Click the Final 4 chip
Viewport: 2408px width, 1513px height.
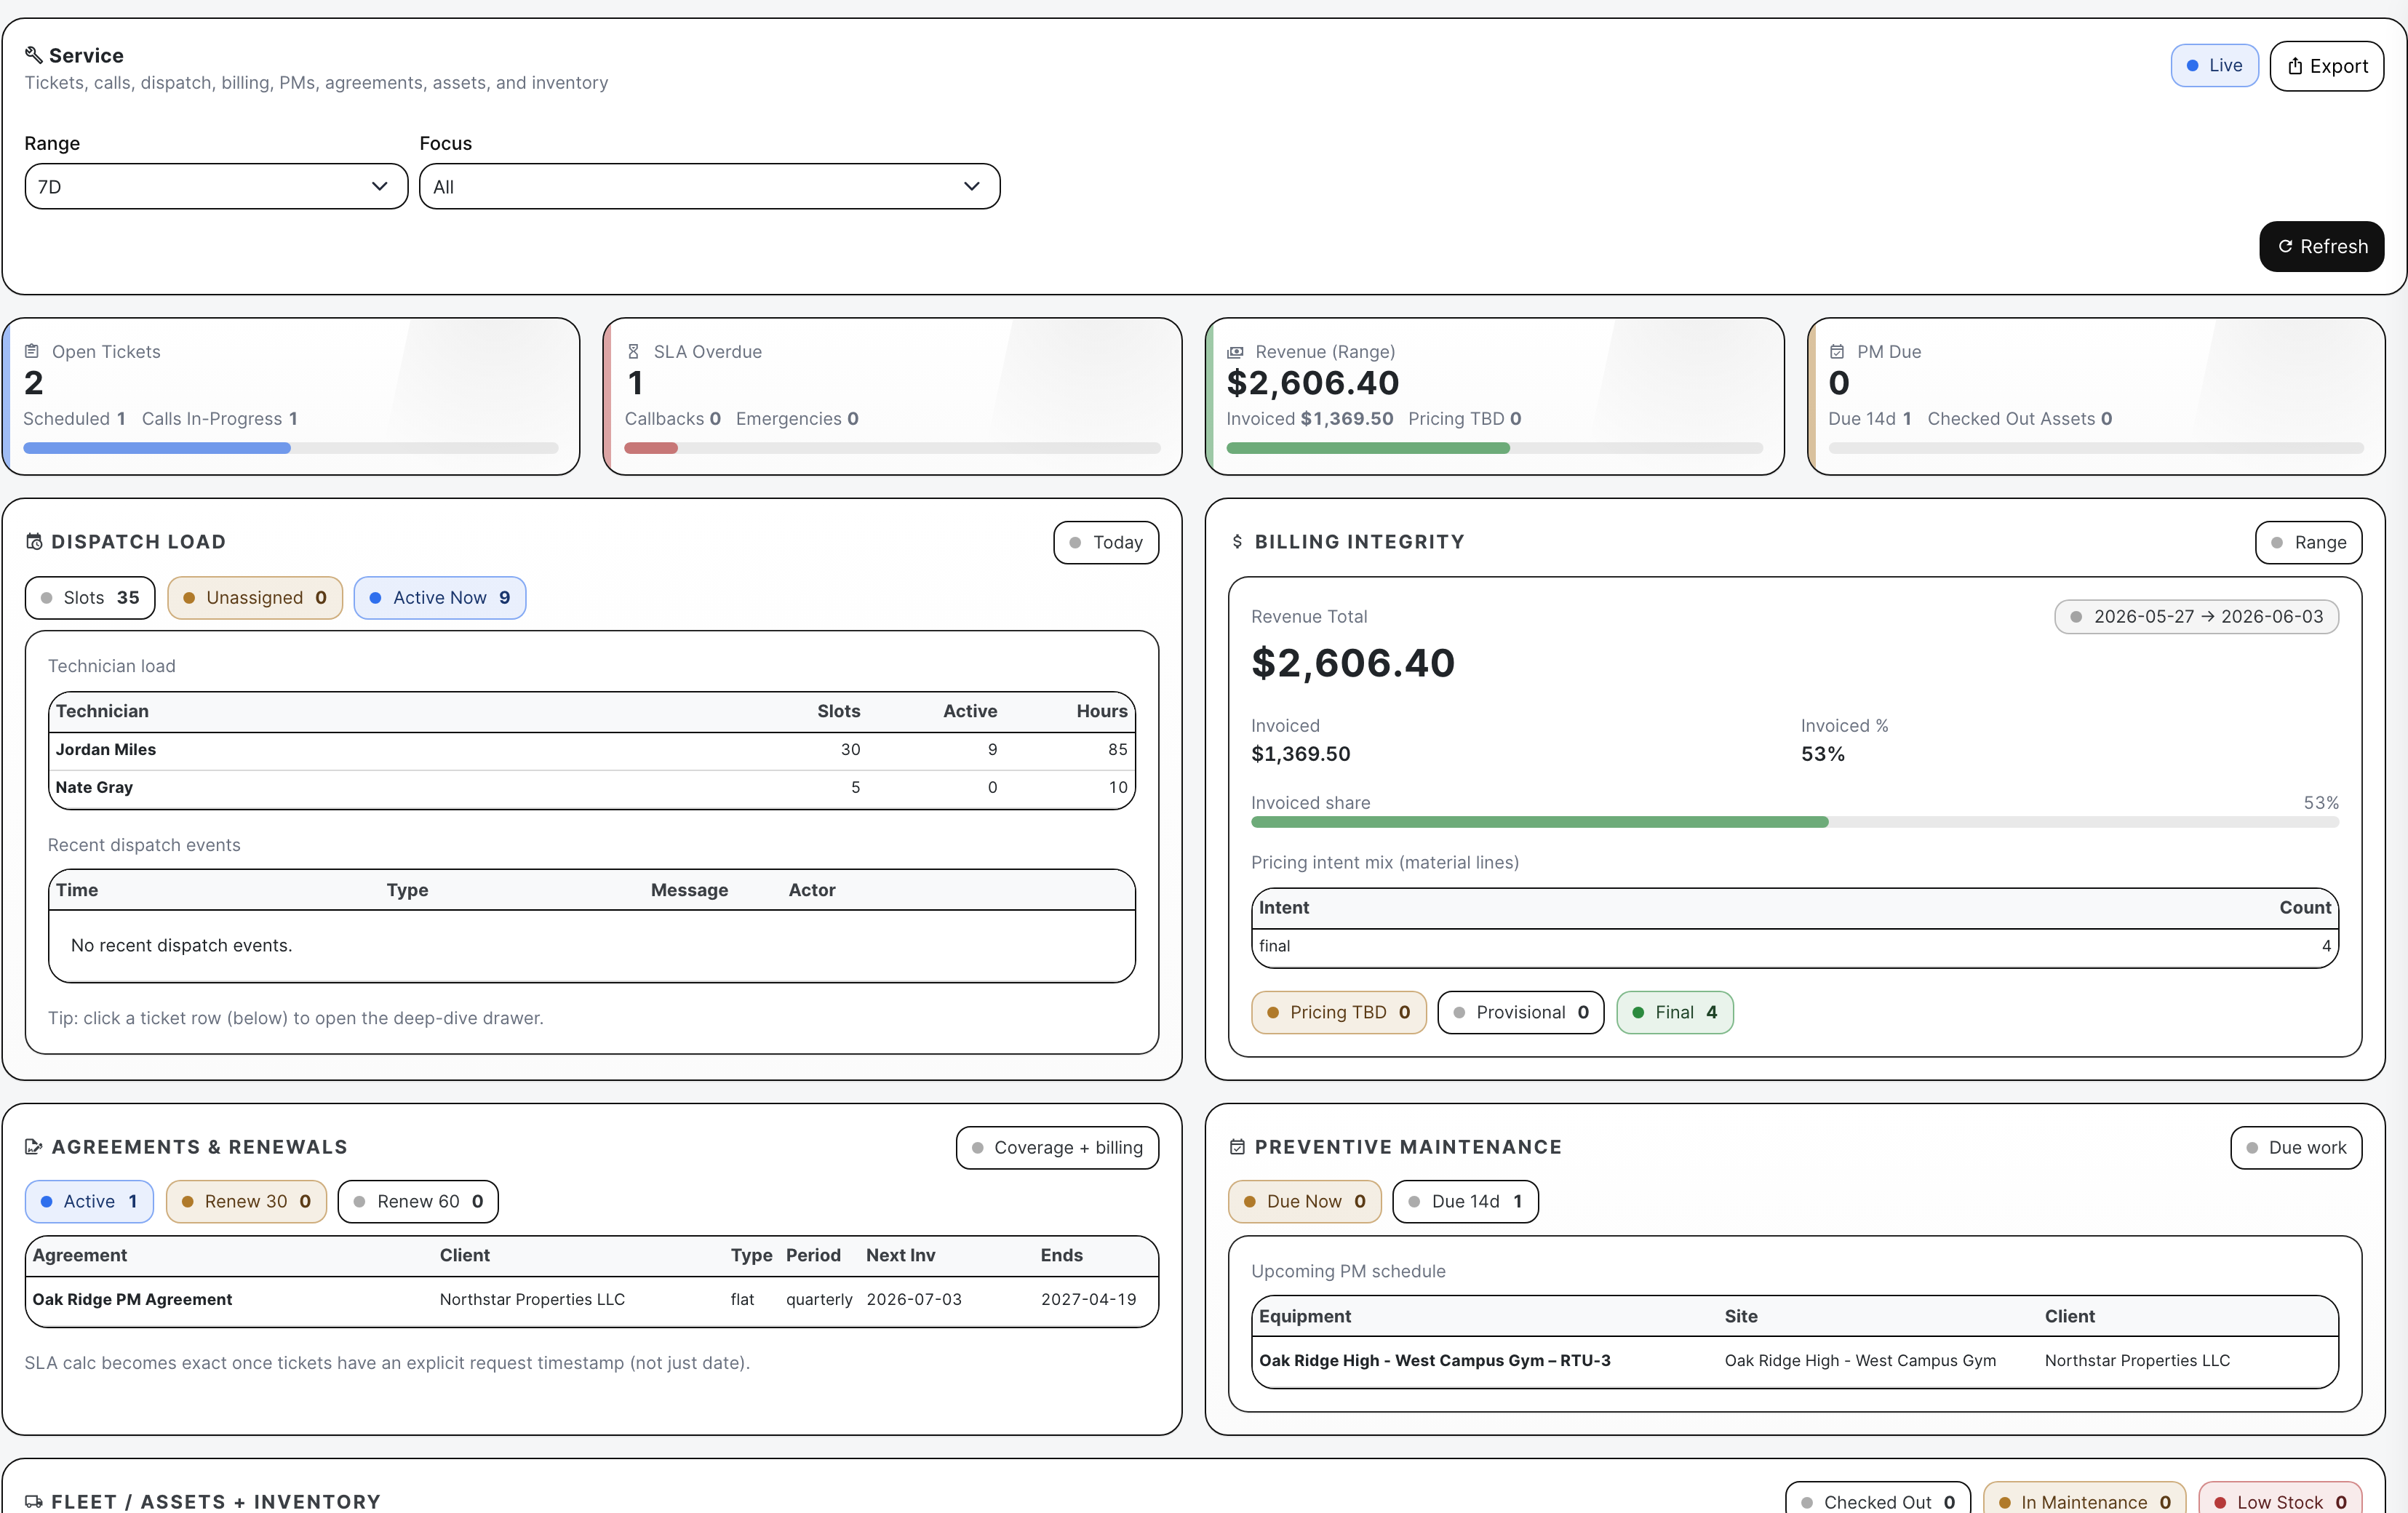[x=1675, y=1012]
